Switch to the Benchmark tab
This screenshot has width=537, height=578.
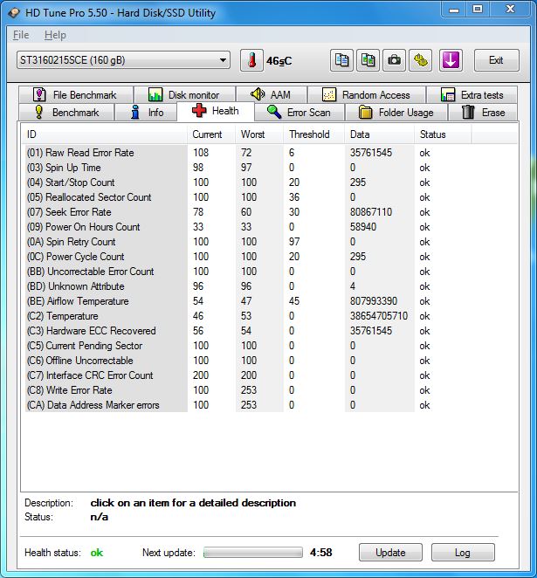tap(66, 112)
